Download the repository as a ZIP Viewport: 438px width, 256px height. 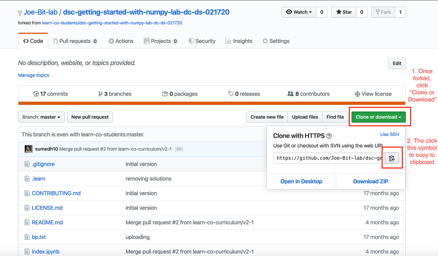pos(370,181)
